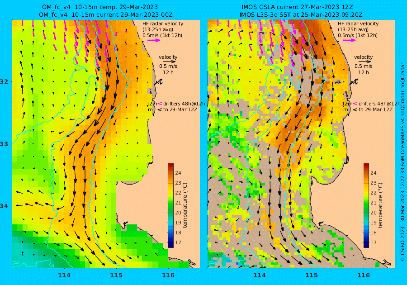Screen dimensions: 407x285
Task: Click the '23' tick on left color bar
Action: pos(178,183)
